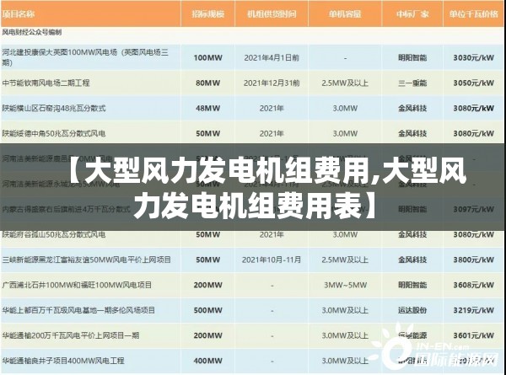The height and width of the screenshot is (375, 506).
Task: Click the 3030元/kW price cell
Action: point(473,57)
